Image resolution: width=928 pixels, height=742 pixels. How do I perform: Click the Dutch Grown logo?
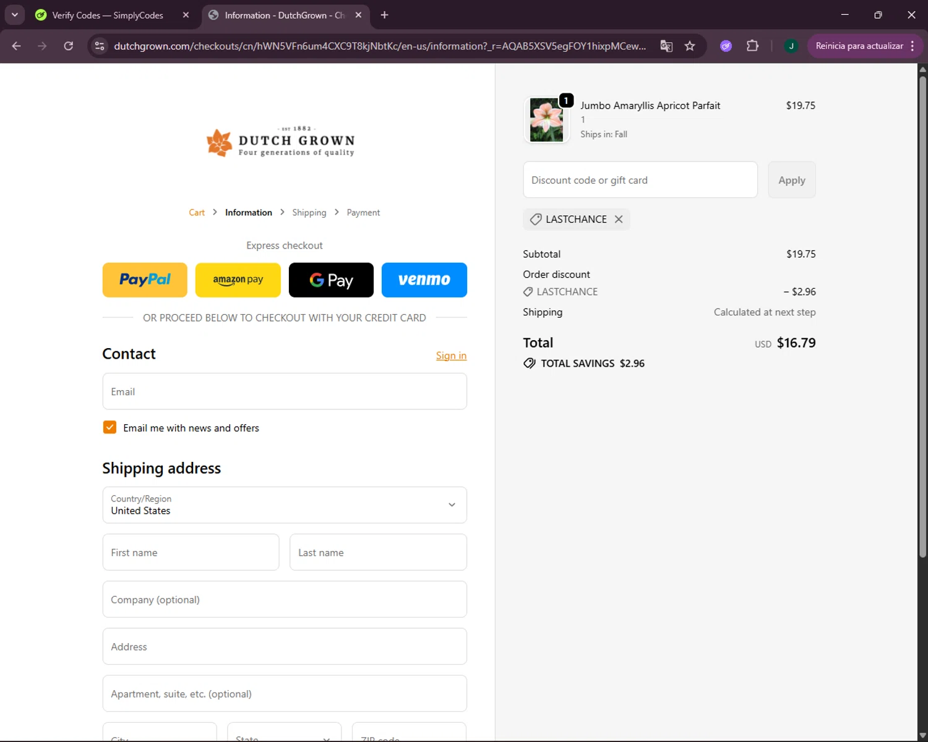[281, 142]
